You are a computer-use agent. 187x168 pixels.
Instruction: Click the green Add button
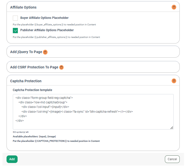click(12, 159)
